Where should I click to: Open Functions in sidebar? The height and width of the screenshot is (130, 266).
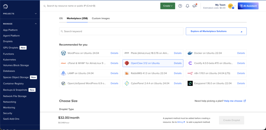tap(9, 54)
